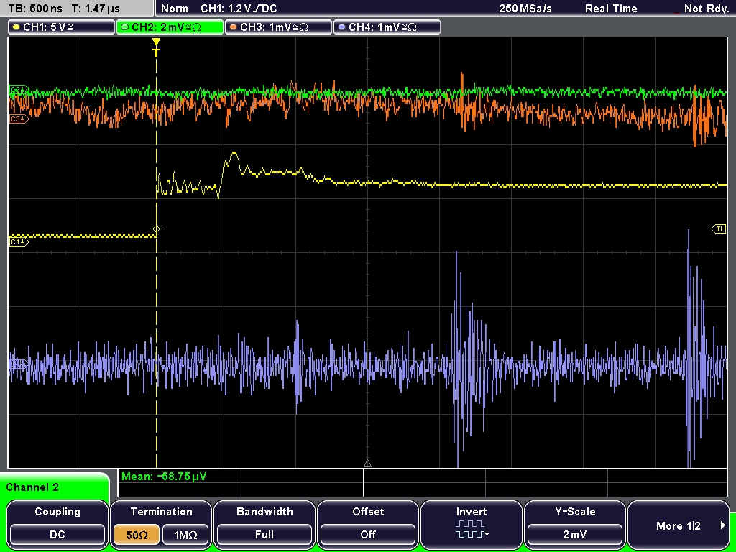Toggle the Invert waveform button
The height and width of the screenshot is (552, 736).
[471, 524]
